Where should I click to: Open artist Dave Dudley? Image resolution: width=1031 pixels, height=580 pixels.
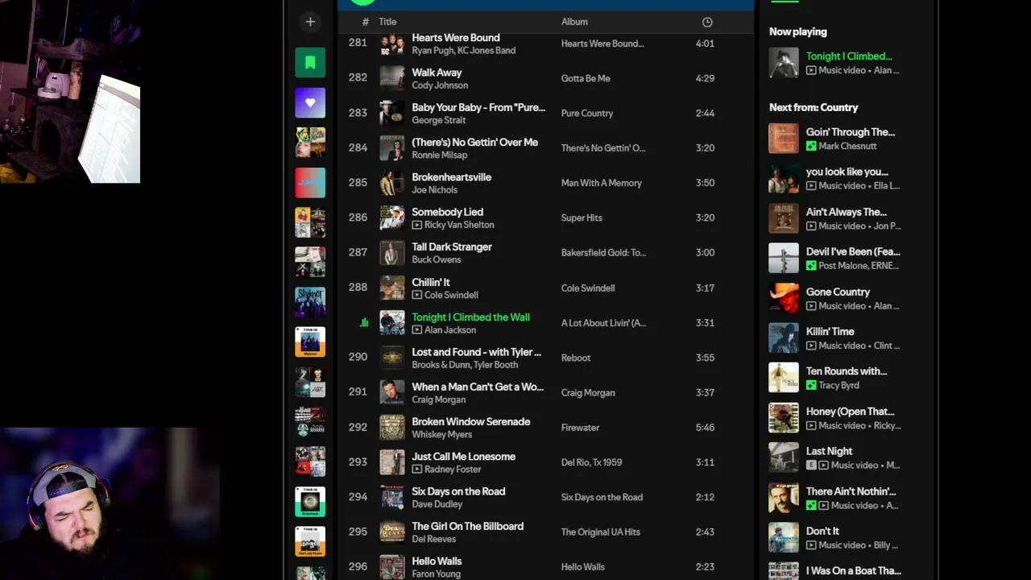click(437, 504)
